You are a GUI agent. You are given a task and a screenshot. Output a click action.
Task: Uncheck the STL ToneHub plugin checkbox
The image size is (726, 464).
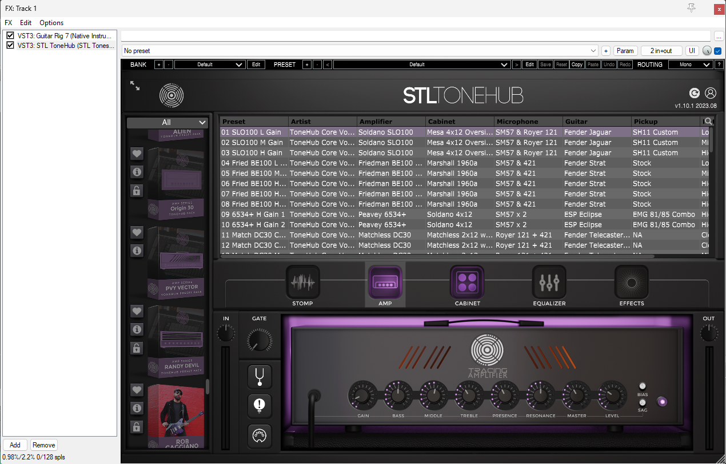click(x=10, y=45)
